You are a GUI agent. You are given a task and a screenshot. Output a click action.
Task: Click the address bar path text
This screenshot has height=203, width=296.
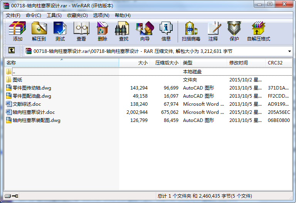pos(133,51)
